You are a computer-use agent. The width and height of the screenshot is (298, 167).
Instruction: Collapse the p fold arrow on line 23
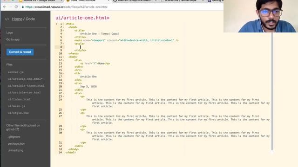pyautogui.click(x=63, y=96)
